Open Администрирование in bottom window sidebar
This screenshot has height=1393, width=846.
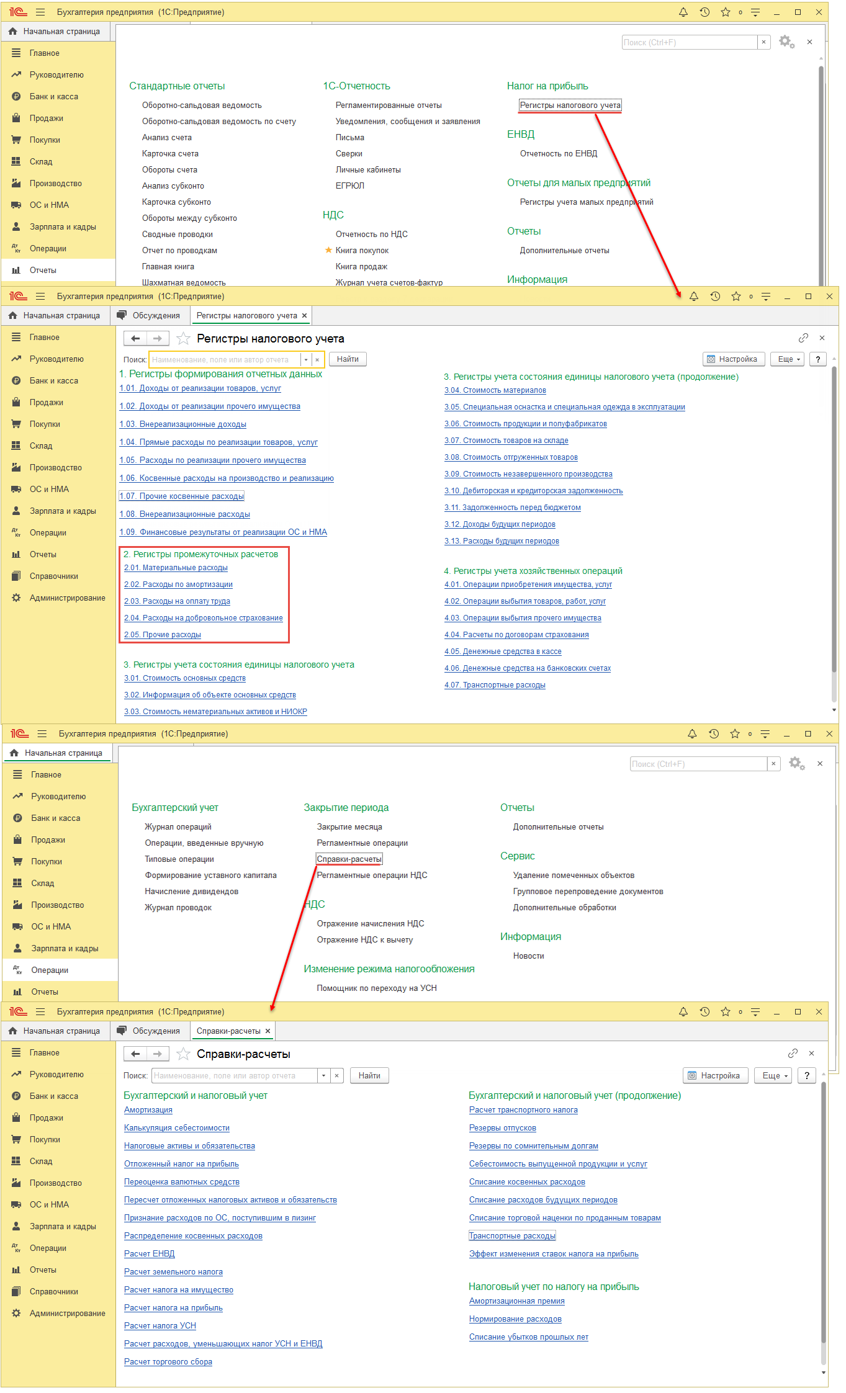coord(58,1314)
